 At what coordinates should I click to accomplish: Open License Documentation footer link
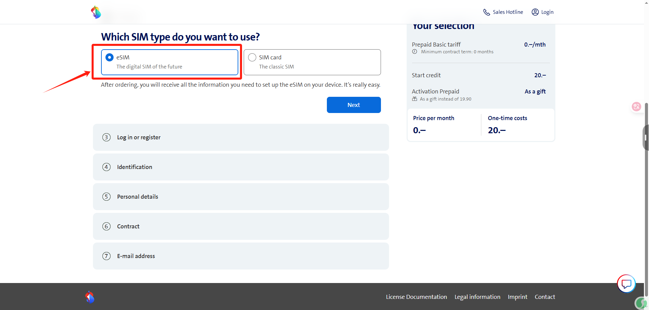(416, 297)
